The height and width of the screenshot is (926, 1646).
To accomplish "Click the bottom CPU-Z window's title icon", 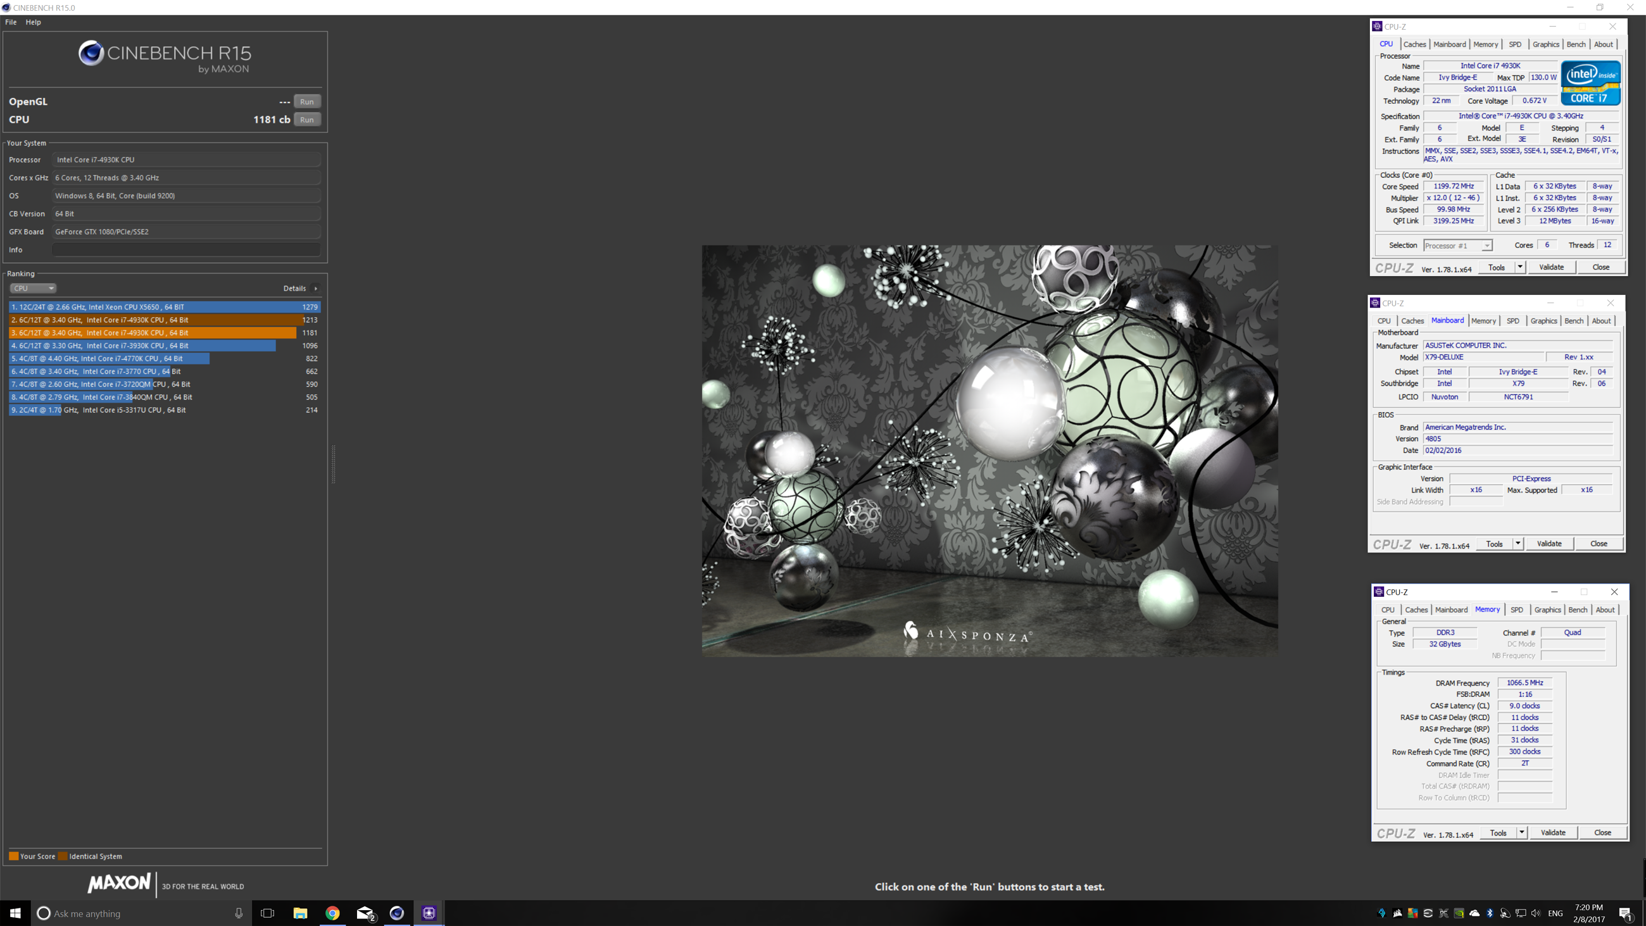I will pos(1379,592).
